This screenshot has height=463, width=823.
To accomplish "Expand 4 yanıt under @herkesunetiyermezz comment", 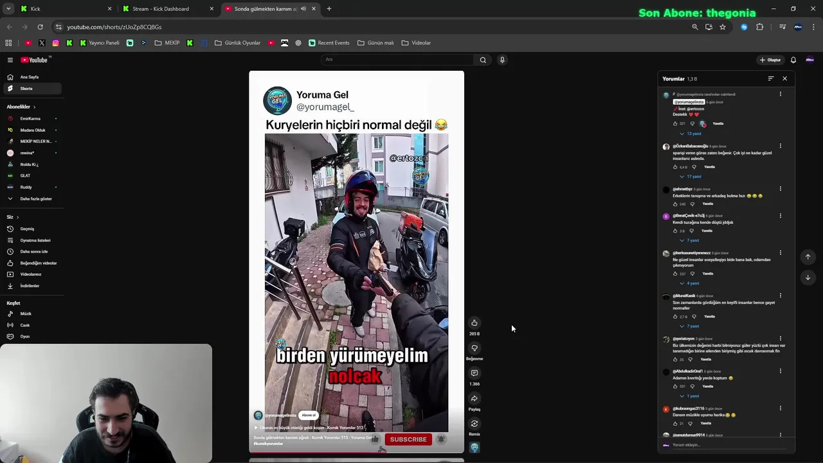I will click(x=689, y=284).
